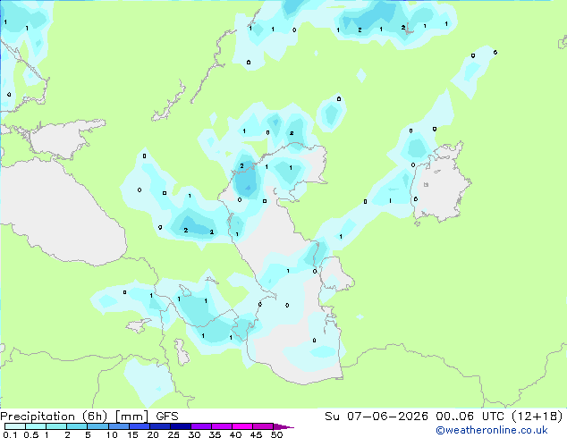Click the 15–20 mm legend color swatch
Screen dimensions: 567x438
click(139, 426)
